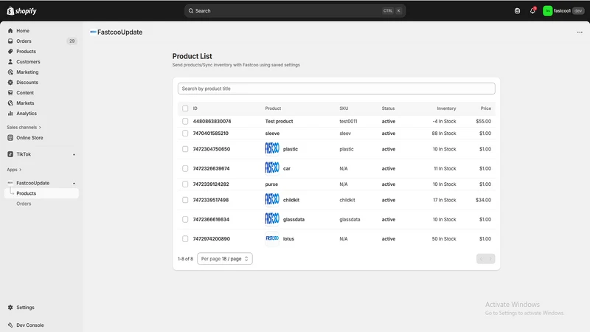Click the Customers person icon
Image resolution: width=590 pixels, height=332 pixels.
point(10,62)
